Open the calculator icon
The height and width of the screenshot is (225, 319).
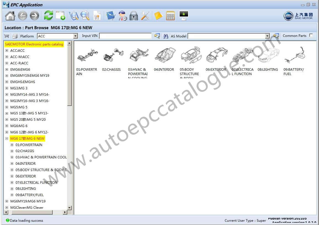170,16
